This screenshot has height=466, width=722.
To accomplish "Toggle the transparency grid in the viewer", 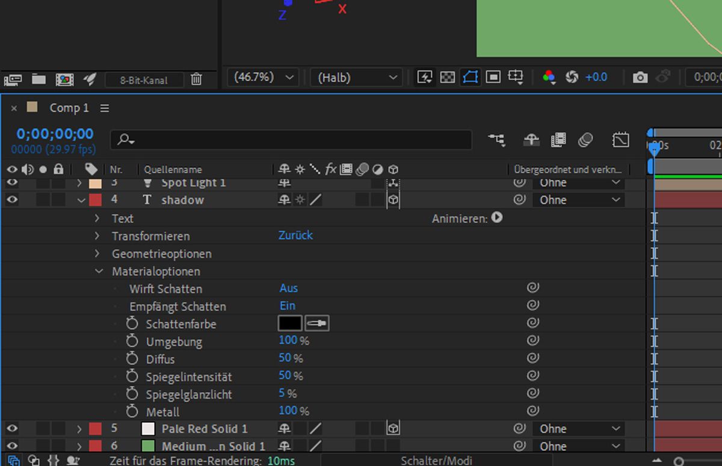I will click(x=448, y=77).
